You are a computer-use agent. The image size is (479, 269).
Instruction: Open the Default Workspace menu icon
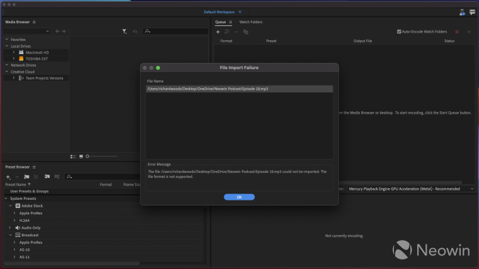coord(239,12)
